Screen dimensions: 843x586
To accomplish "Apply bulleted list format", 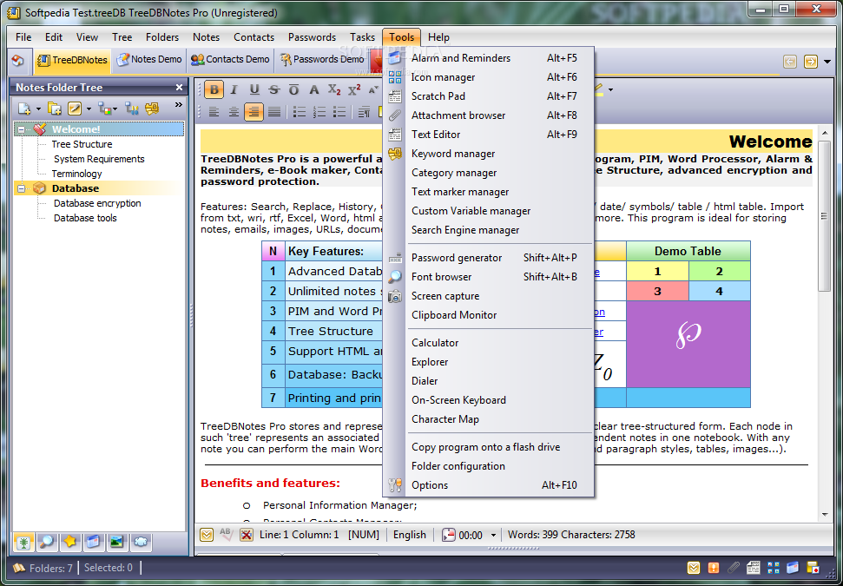I will (x=300, y=112).
